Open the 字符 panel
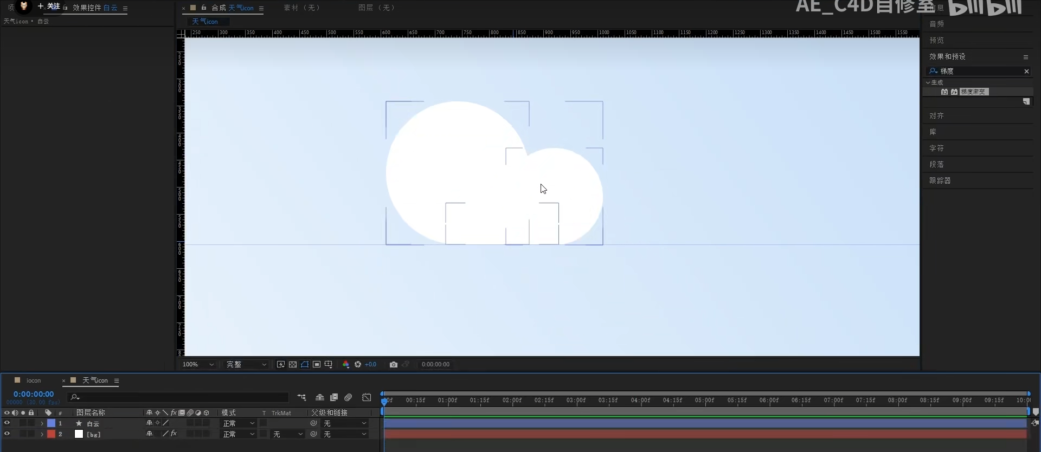 coord(936,148)
